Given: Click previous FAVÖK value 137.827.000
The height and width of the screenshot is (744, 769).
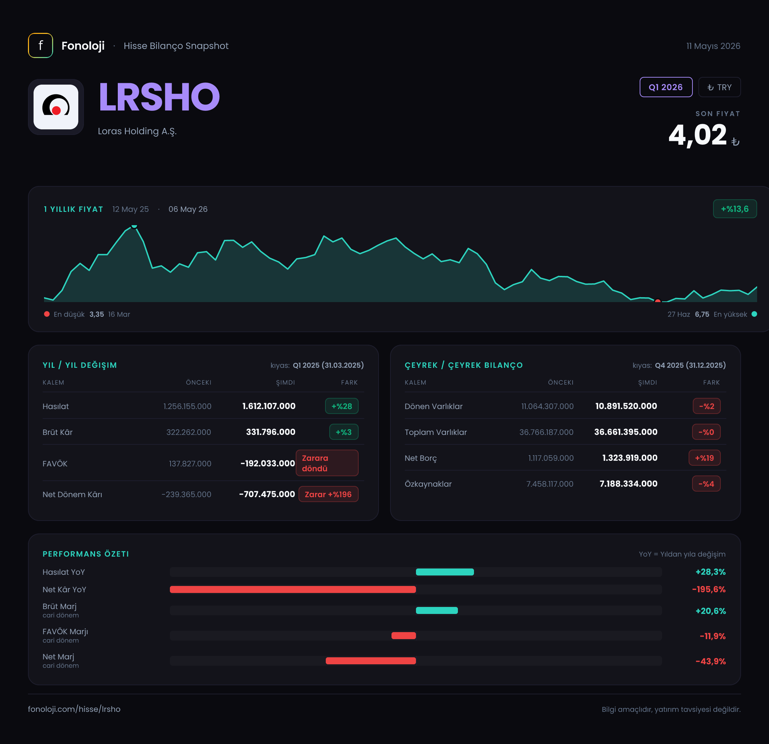Looking at the screenshot, I should point(190,464).
